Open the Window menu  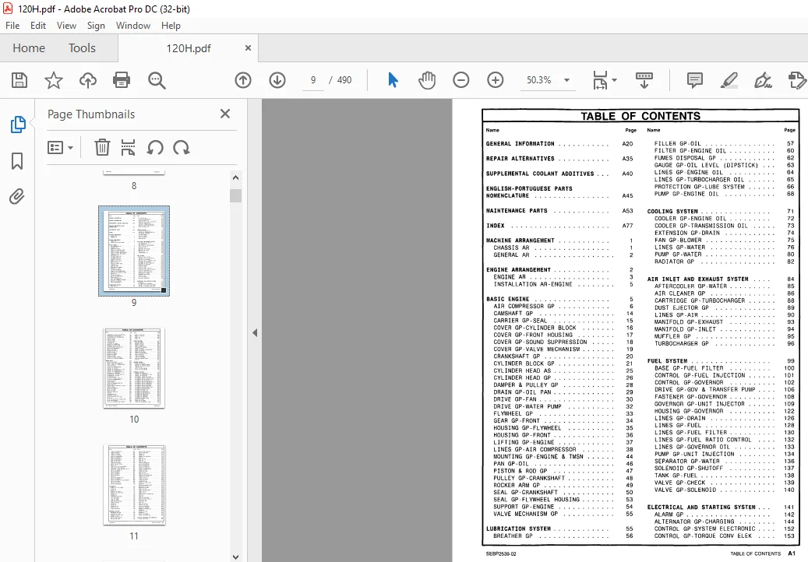tap(133, 26)
